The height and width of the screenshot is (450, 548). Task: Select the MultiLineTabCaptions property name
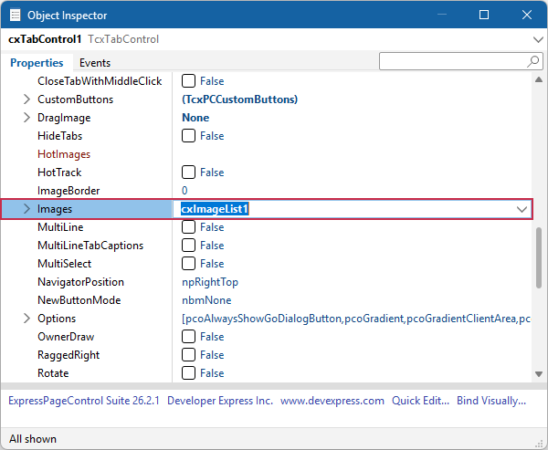pos(90,246)
